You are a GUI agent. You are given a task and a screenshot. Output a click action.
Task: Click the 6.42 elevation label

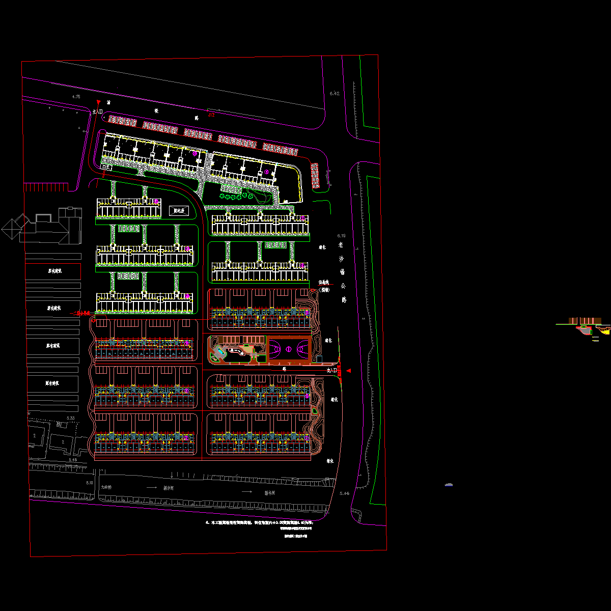[x=335, y=94]
